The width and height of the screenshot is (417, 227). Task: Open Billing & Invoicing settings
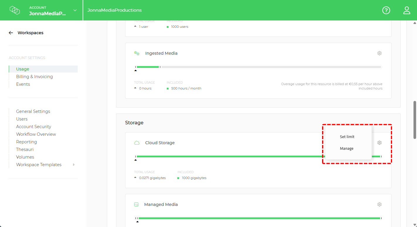(34, 76)
